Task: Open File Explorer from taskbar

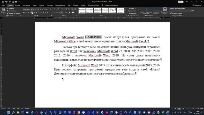Action: tap(18, 112)
